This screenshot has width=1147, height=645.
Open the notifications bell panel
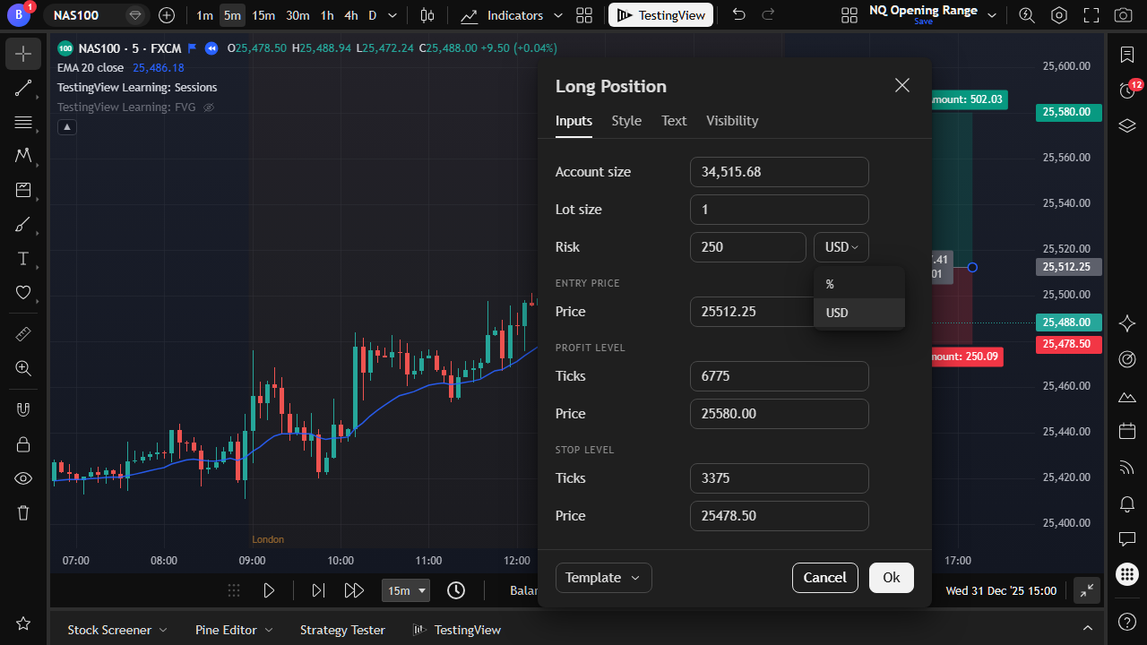tap(1127, 504)
